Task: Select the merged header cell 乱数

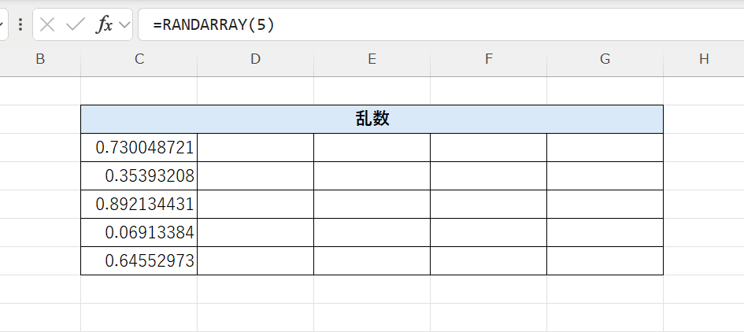Action: pyautogui.click(x=372, y=119)
